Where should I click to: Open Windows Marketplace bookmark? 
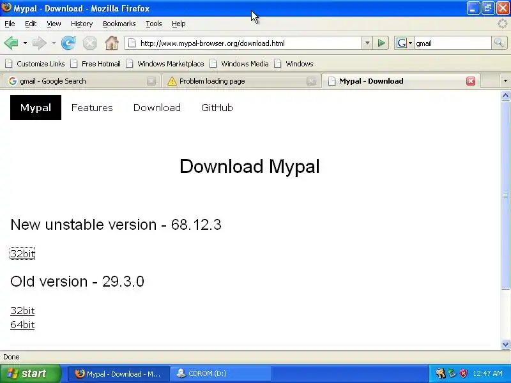pos(165,64)
